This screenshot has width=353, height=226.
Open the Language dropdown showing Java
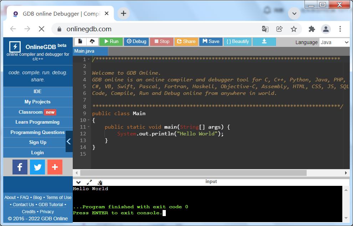coord(334,42)
